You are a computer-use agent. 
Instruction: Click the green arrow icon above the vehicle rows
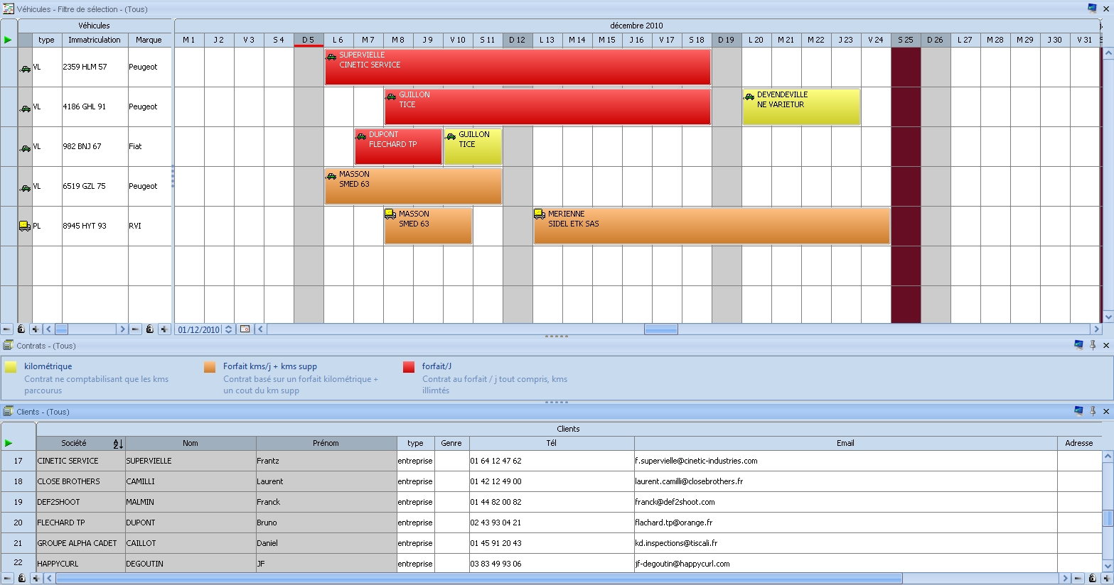click(x=9, y=40)
